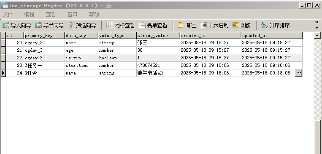Open the 查看 menu
Screen dimensions: 322x154
tap(51, 14)
